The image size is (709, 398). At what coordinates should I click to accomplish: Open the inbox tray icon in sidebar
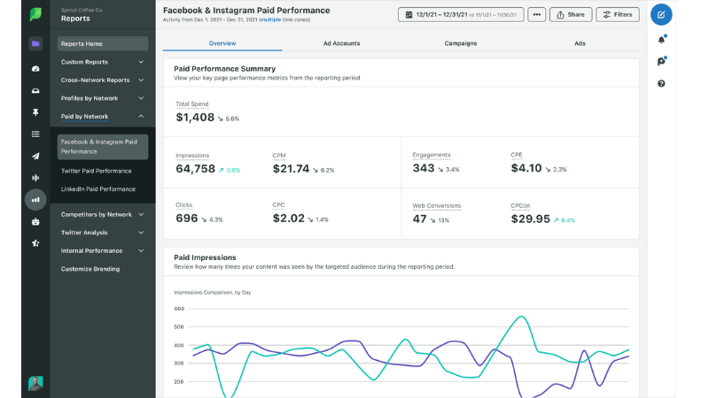(x=35, y=89)
